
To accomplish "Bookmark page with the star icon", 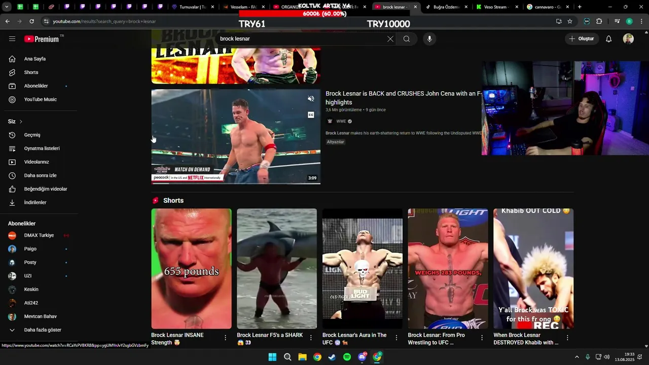I will click(570, 21).
